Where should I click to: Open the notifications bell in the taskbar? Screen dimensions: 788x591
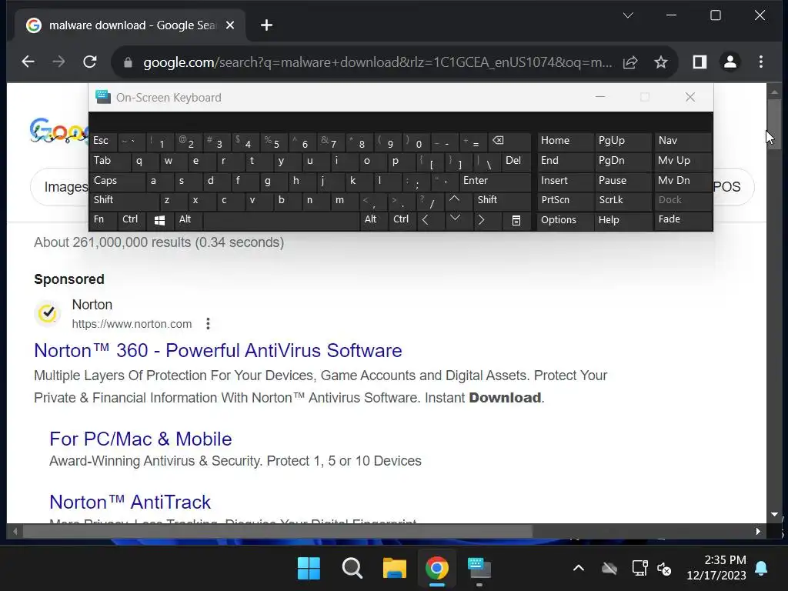[x=761, y=569]
